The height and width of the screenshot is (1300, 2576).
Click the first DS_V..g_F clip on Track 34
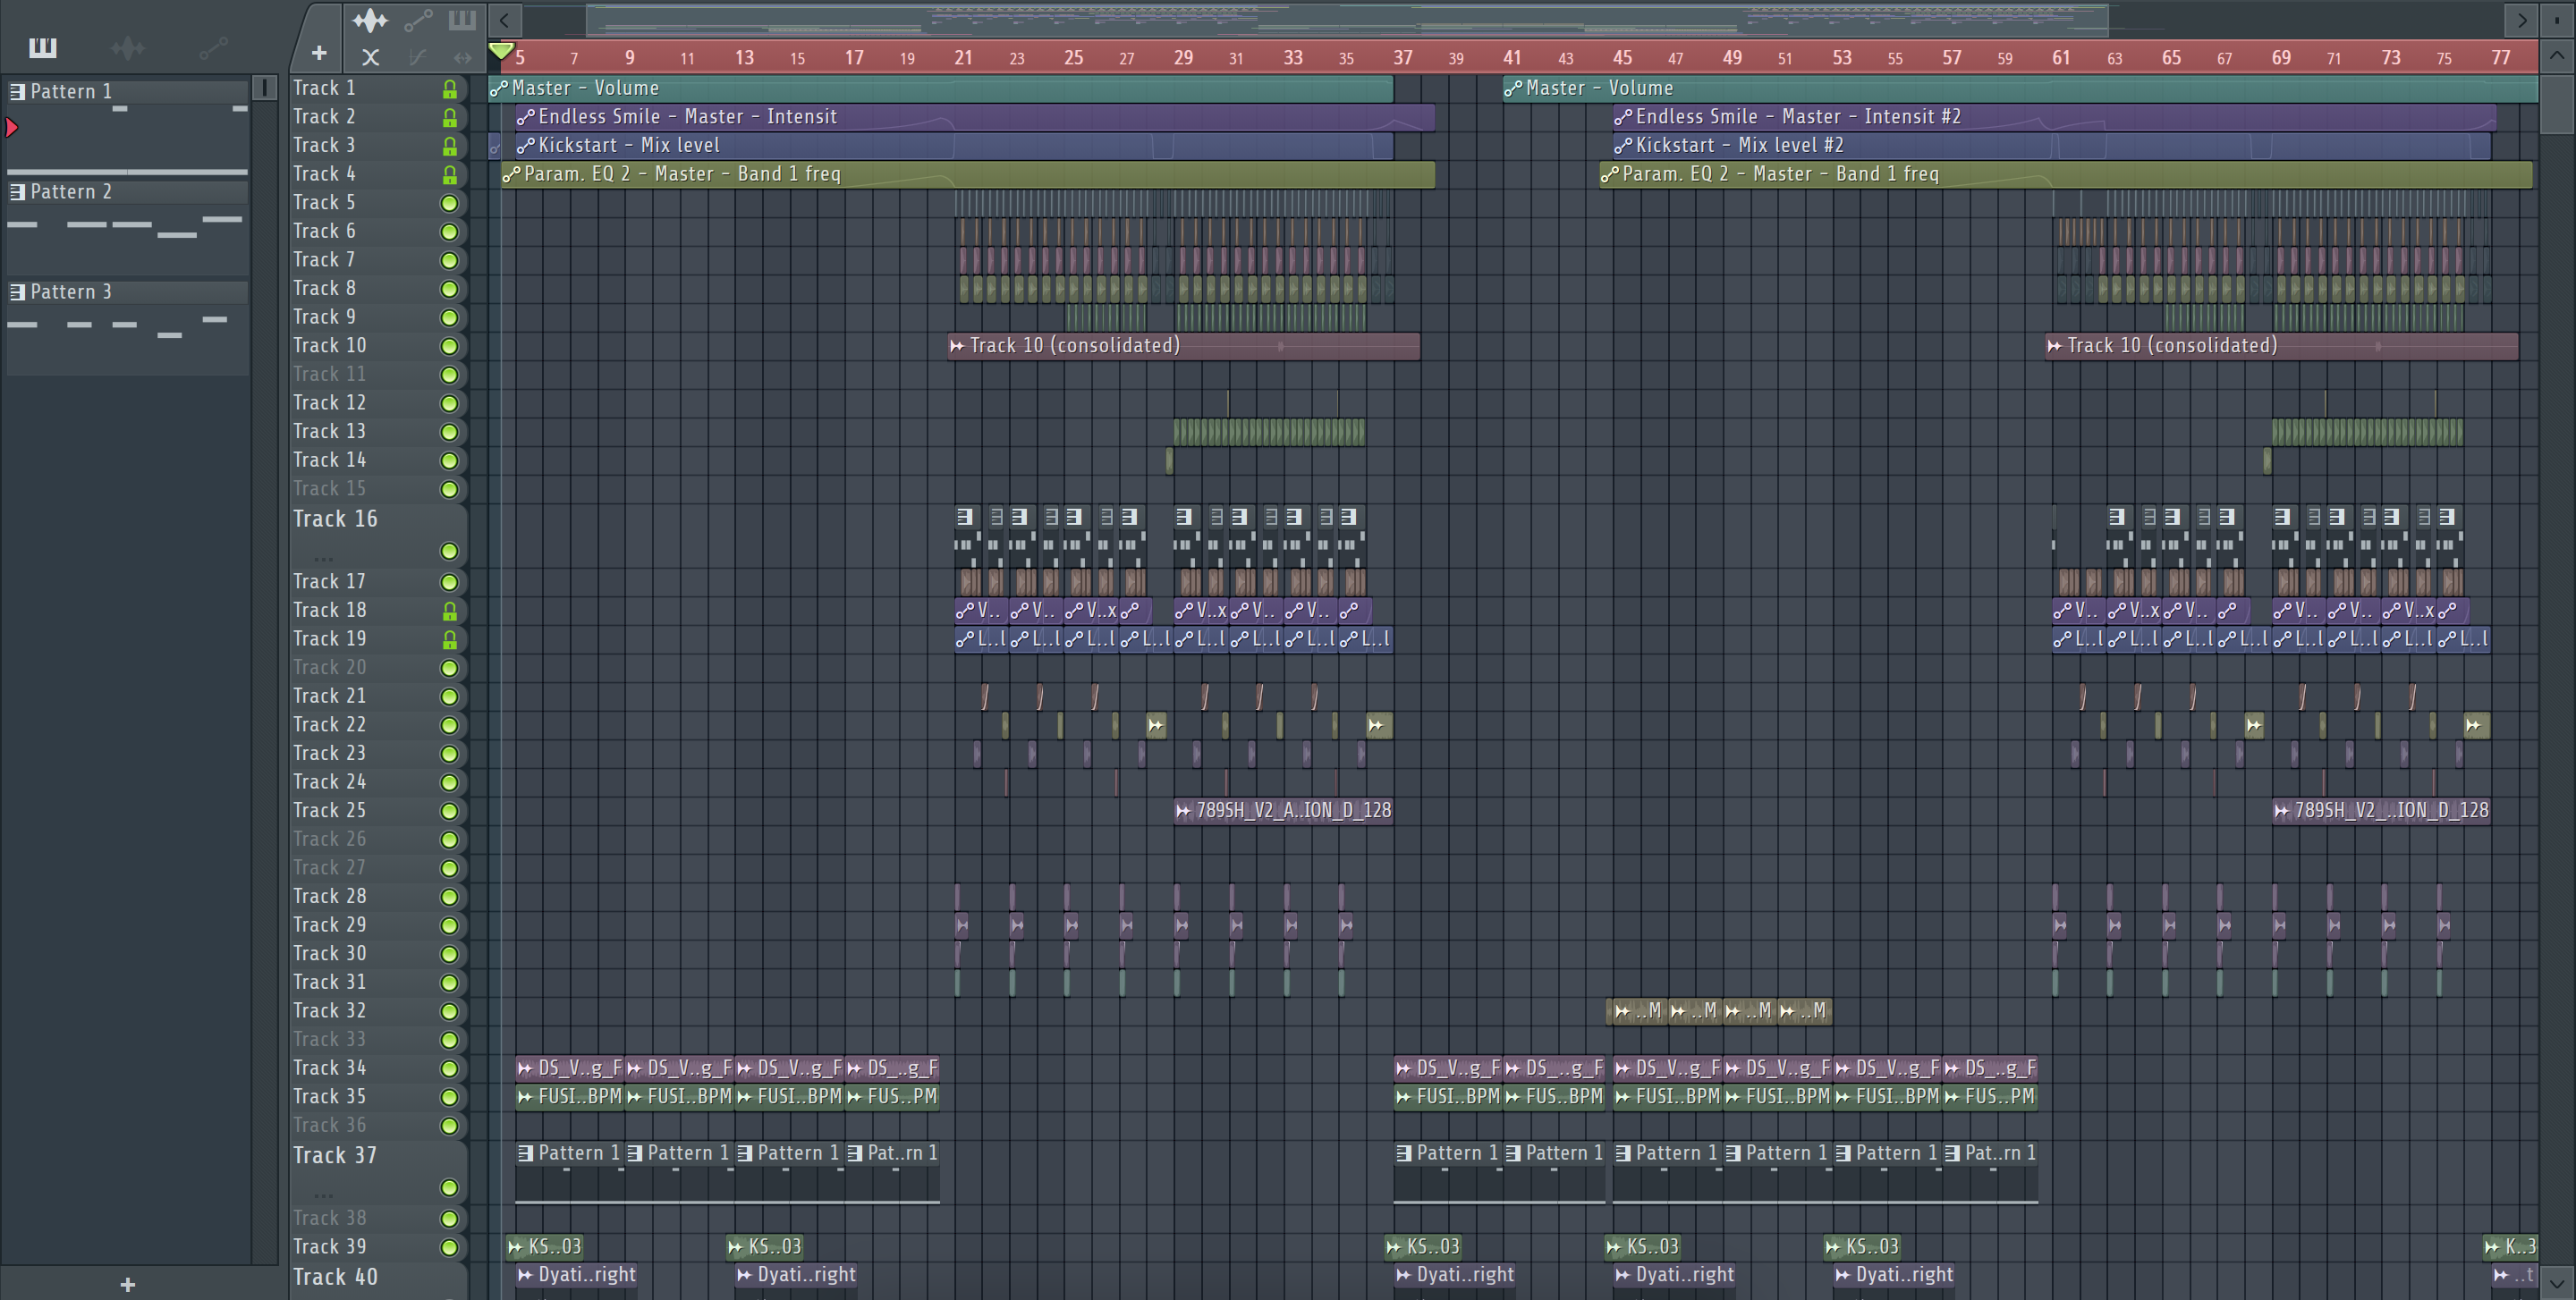click(x=570, y=1068)
